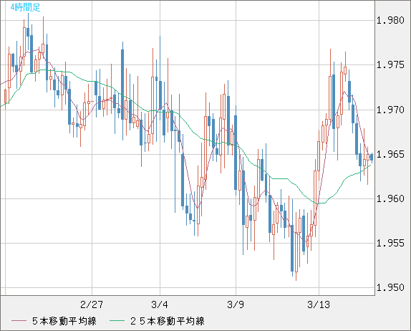411x331 pixels.
Task: Click the 1.965 price axis label
Action: [x=390, y=154]
